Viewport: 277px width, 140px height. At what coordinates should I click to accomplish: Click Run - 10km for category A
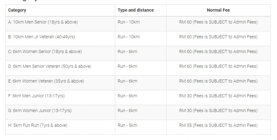(129, 22)
